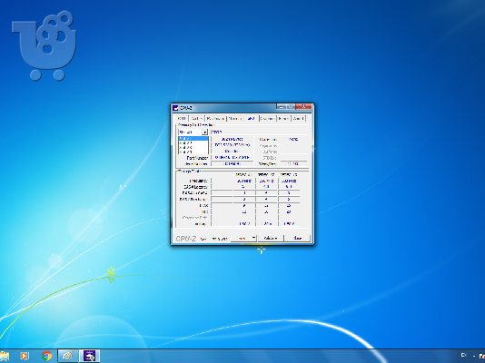
Task: Click the Serial Number value field
Action: (x=232, y=163)
